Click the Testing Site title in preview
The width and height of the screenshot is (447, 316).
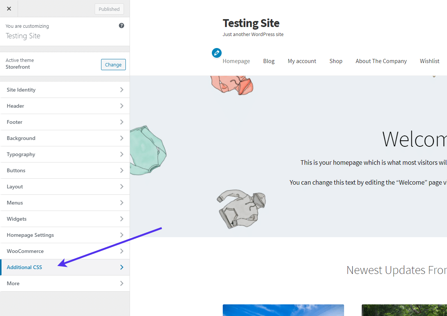click(251, 23)
